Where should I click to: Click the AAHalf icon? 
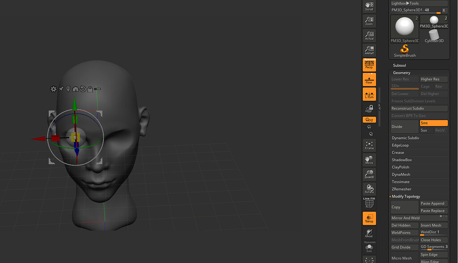tap(369, 50)
